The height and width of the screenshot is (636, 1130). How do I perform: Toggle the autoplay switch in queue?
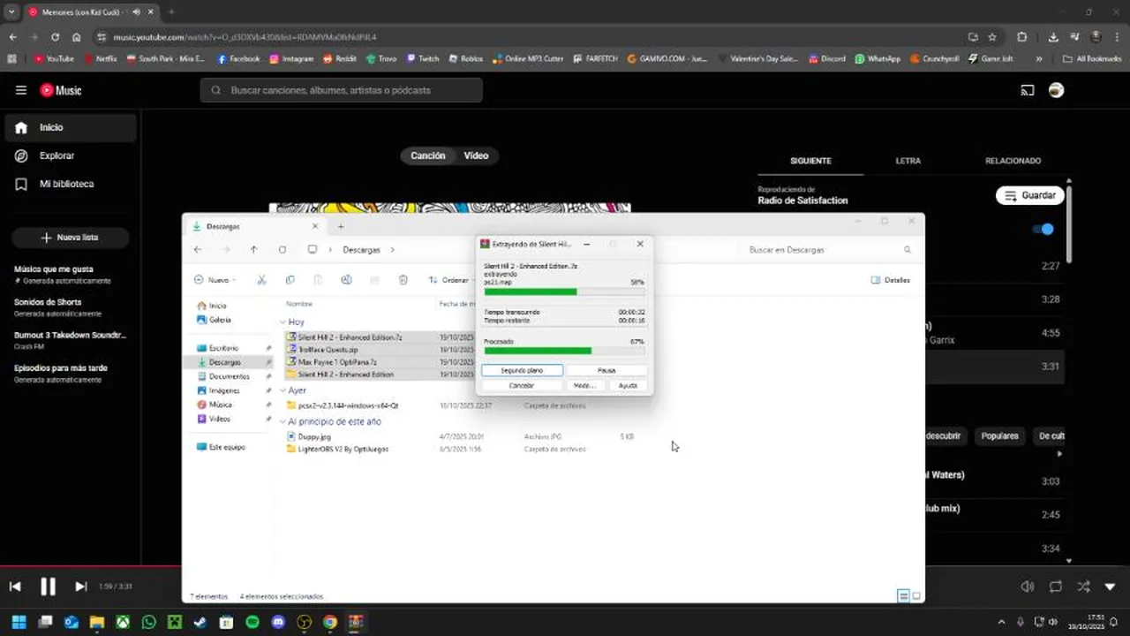point(1043,229)
